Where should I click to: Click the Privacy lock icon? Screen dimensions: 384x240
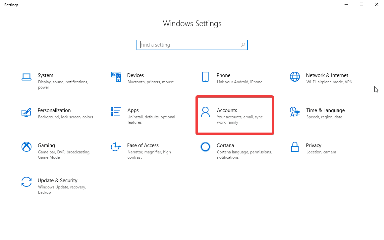(295, 147)
